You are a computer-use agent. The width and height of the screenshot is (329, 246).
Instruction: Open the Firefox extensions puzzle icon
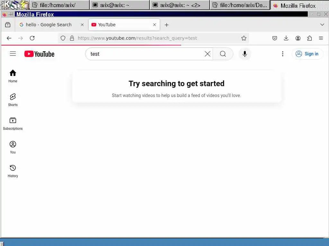[309, 38]
